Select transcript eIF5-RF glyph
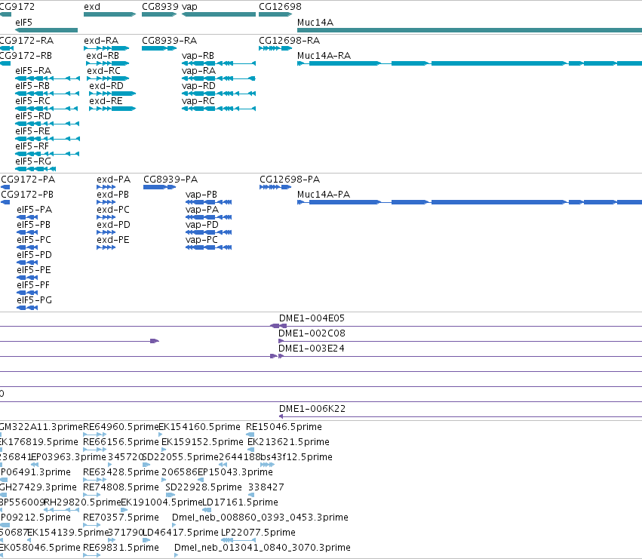The image size is (642, 559). 47,154
